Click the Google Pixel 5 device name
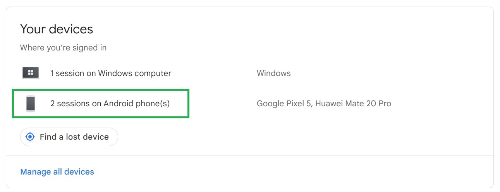Image resolution: width=500 pixels, height=192 pixels. (x=284, y=104)
